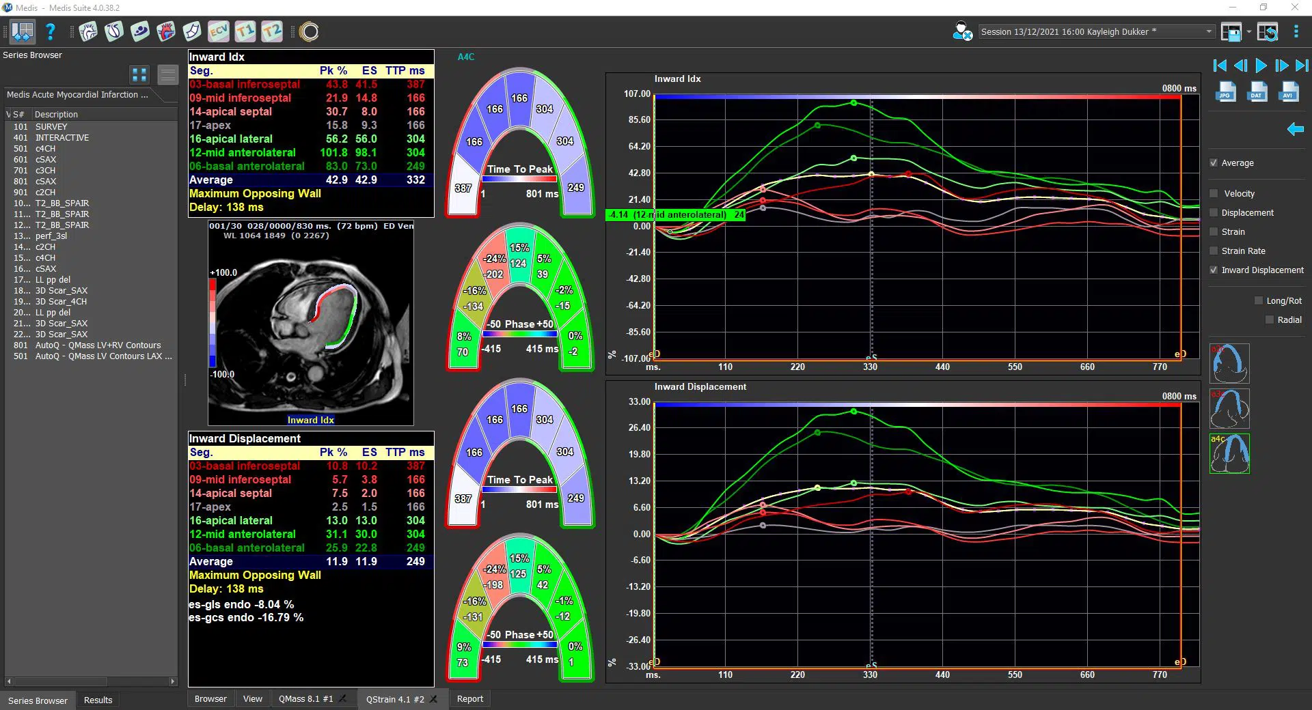Launch the ECV analysis app icon
Image resolution: width=1312 pixels, height=710 pixels.
tap(219, 31)
